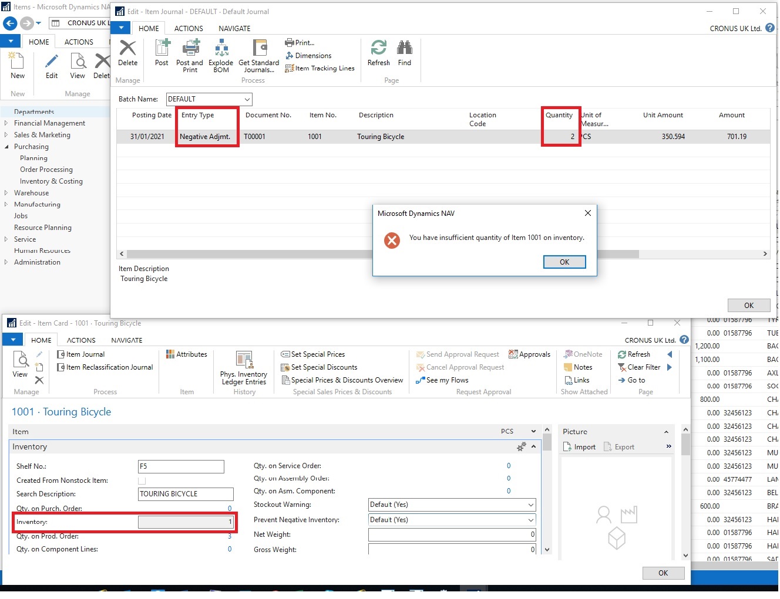780x599 pixels.
Task: Select the Negative Adjmt. entry type cell
Action: [x=206, y=137]
